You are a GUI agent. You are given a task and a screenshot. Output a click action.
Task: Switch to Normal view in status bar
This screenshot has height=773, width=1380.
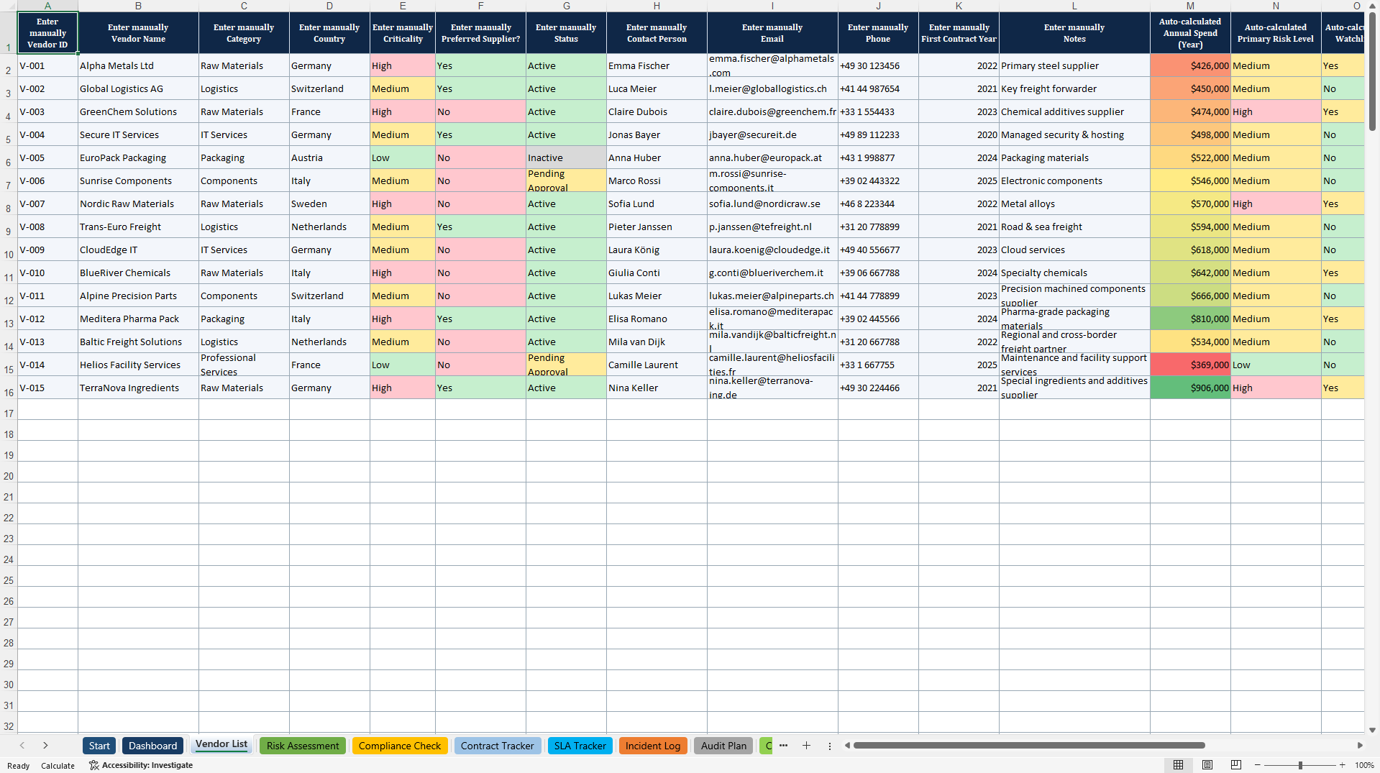[1178, 765]
